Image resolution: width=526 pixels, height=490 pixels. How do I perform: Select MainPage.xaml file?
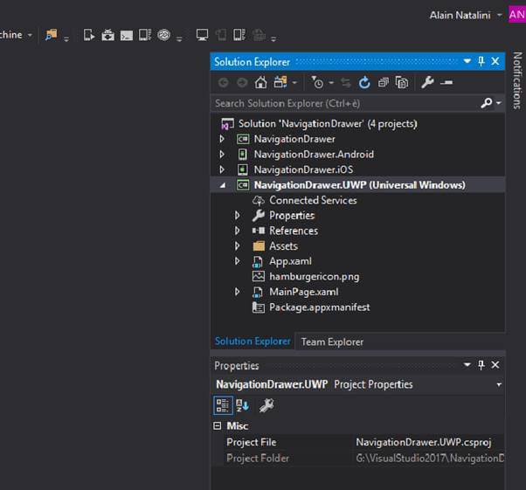click(x=303, y=292)
